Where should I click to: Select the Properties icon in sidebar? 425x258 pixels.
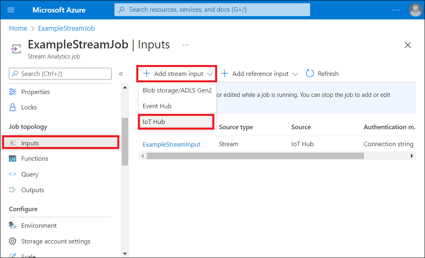tap(13, 92)
